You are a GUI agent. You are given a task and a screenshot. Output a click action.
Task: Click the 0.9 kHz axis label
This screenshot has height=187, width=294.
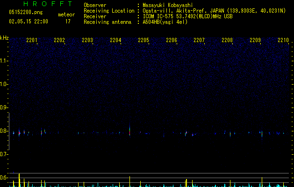click(4, 108)
